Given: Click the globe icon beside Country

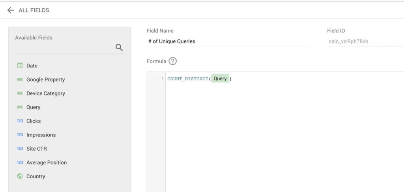Looking at the screenshot, I should pos(20,176).
